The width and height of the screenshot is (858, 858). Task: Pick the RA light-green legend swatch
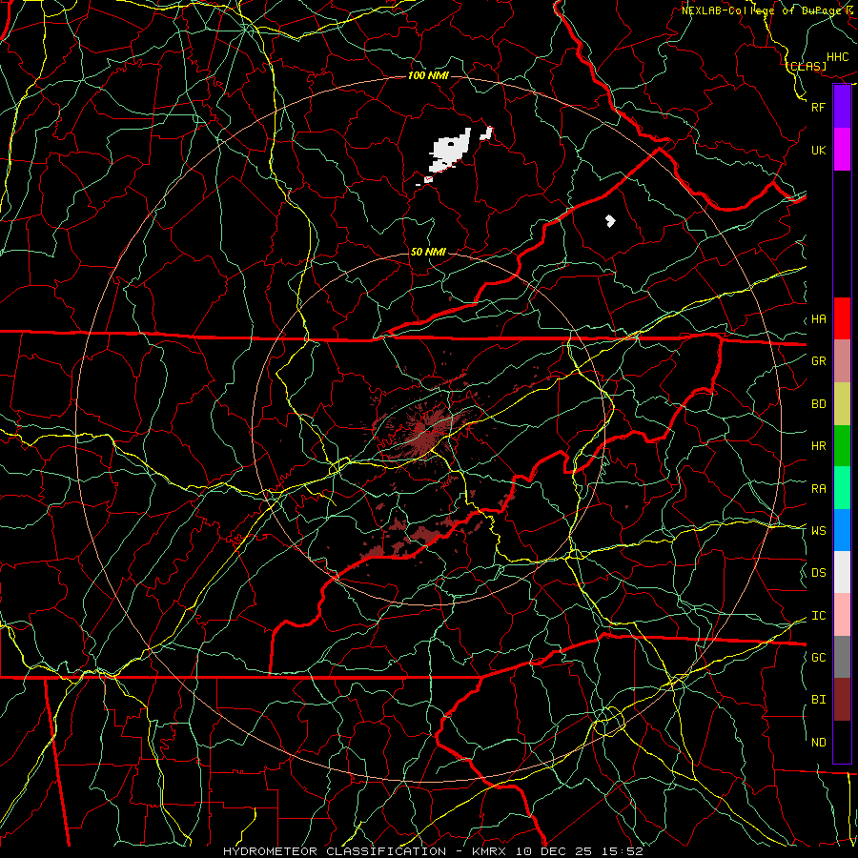click(842, 488)
